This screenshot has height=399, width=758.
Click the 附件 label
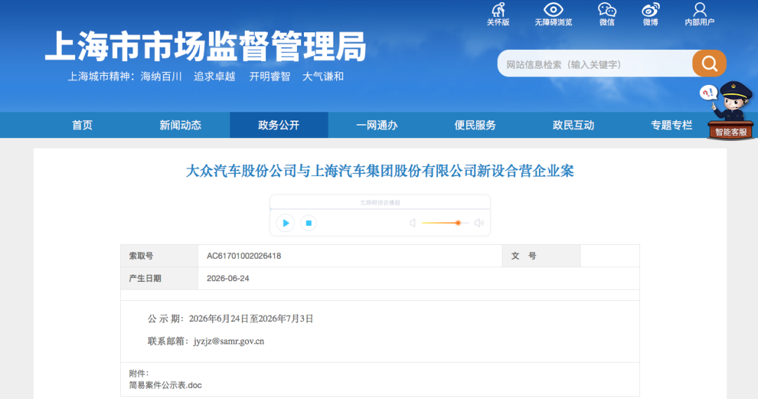[x=139, y=373]
